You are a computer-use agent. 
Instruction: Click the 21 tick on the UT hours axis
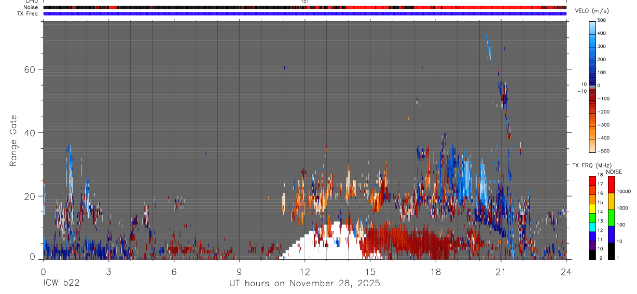point(501,272)
